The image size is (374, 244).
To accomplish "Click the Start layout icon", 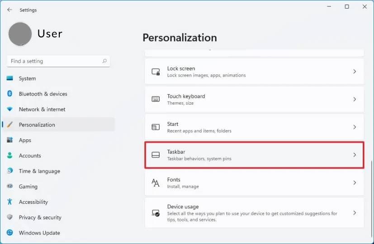I will pos(156,127).
